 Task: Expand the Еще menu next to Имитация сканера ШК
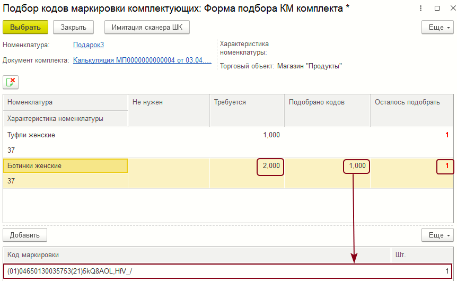[437, 27]
